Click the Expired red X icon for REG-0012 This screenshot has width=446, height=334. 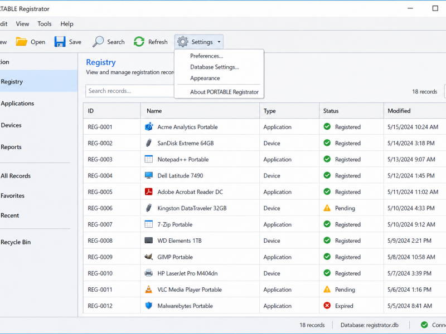tap(327, 306)
